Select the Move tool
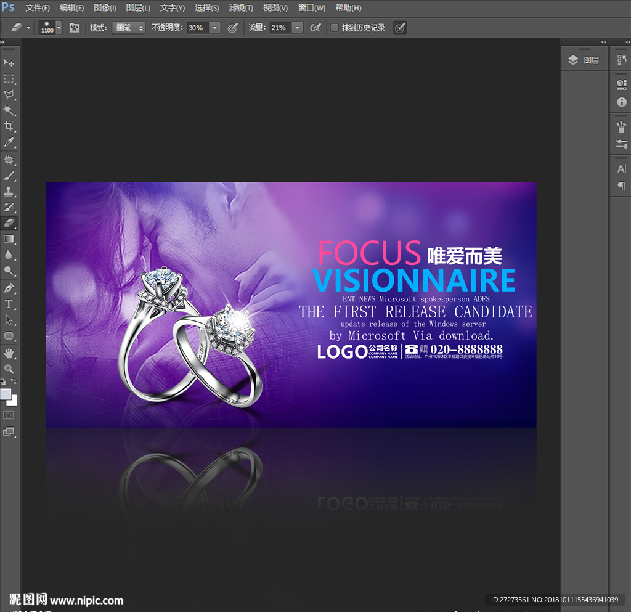This screenshot has height=612, width=631. tap(9, 63)
